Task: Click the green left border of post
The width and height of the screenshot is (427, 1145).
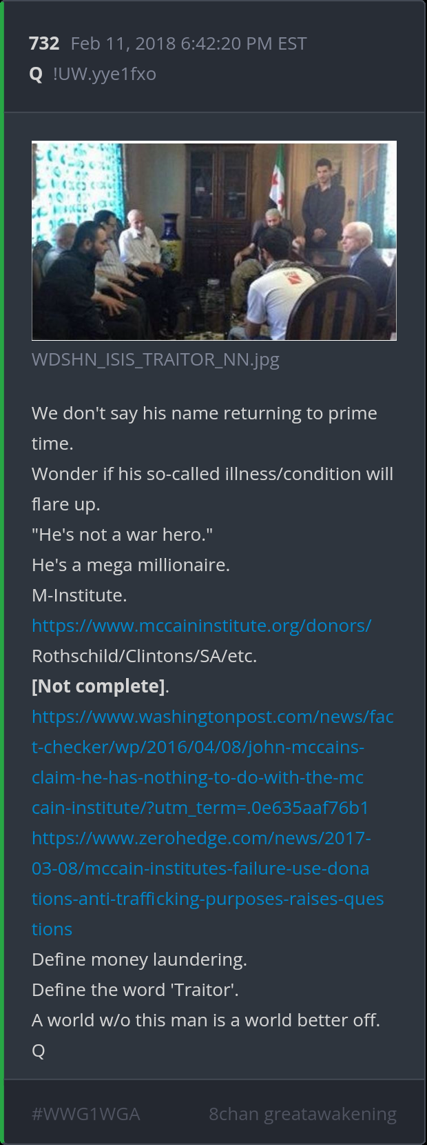Action: 2,572
